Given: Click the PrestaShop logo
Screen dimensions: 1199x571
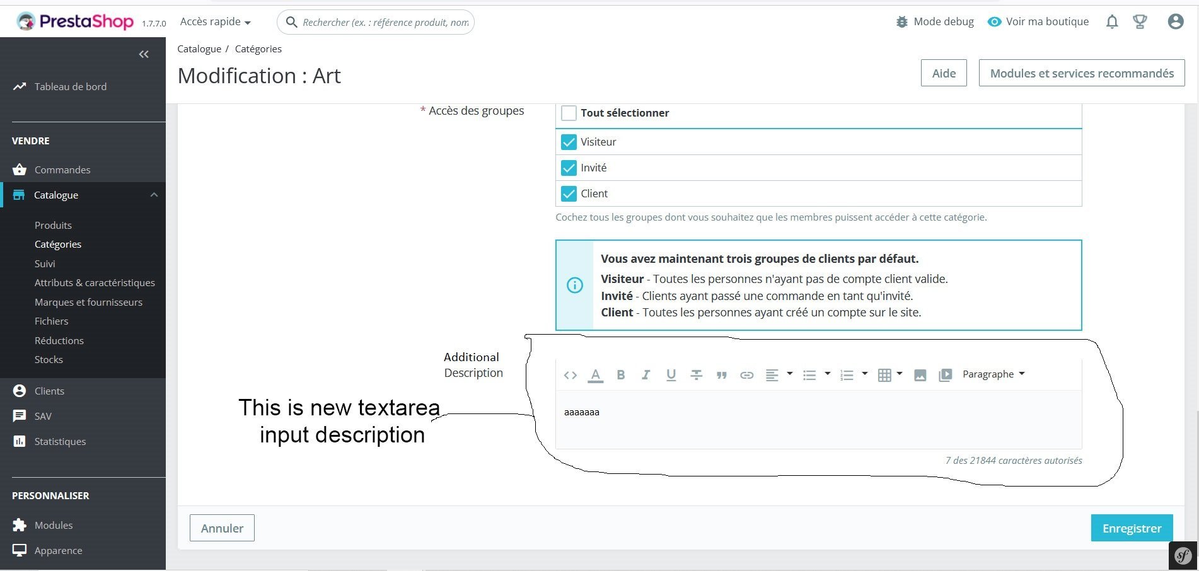Looking at the screenshot, I should point(75,21).
